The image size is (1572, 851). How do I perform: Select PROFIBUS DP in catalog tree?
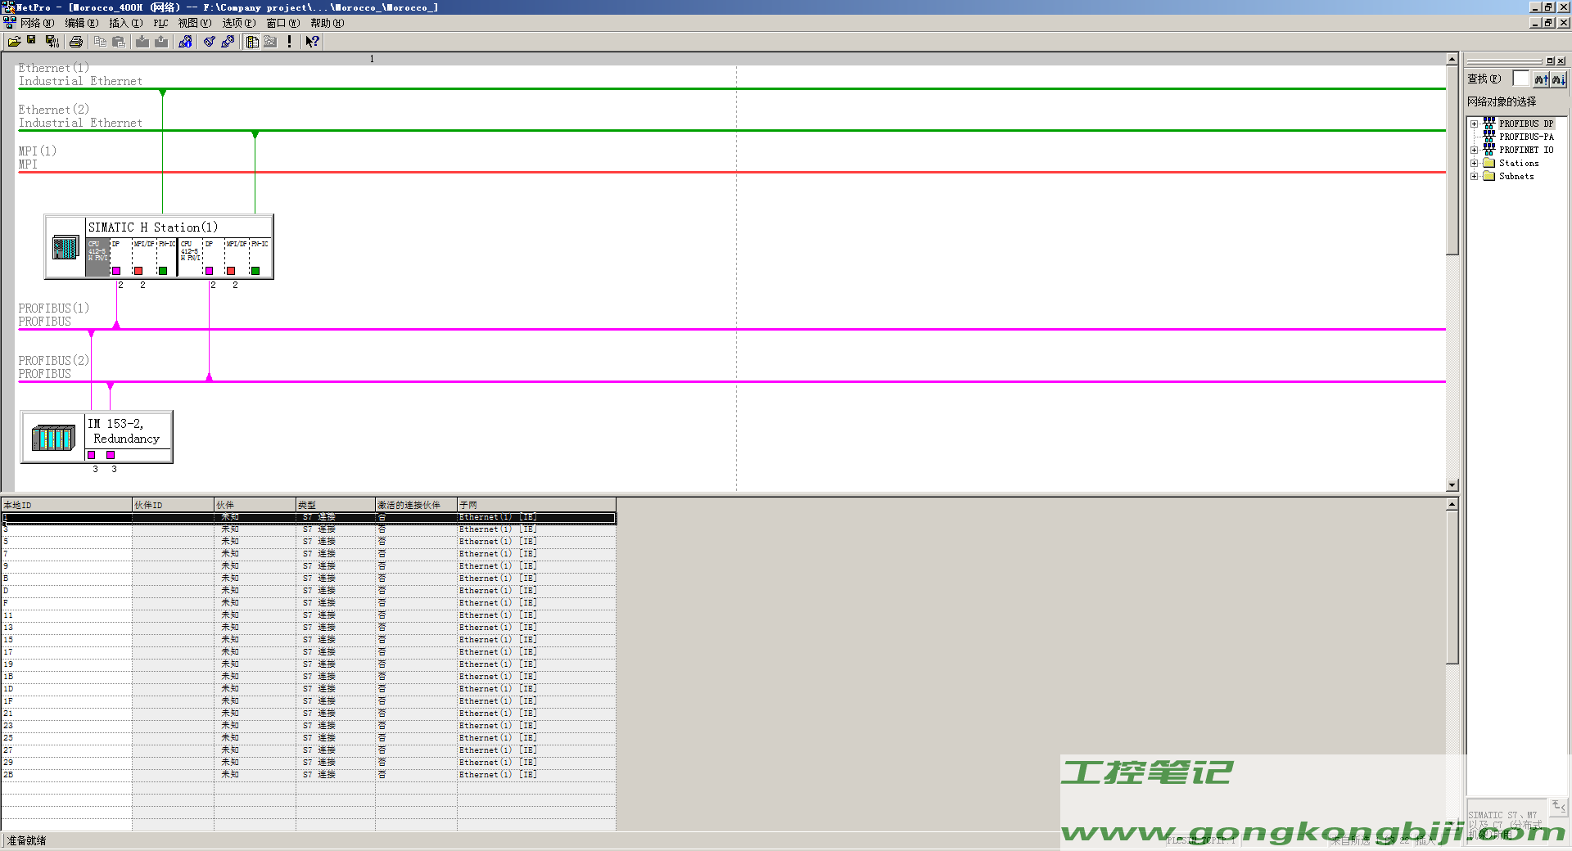coord(1526,124)
